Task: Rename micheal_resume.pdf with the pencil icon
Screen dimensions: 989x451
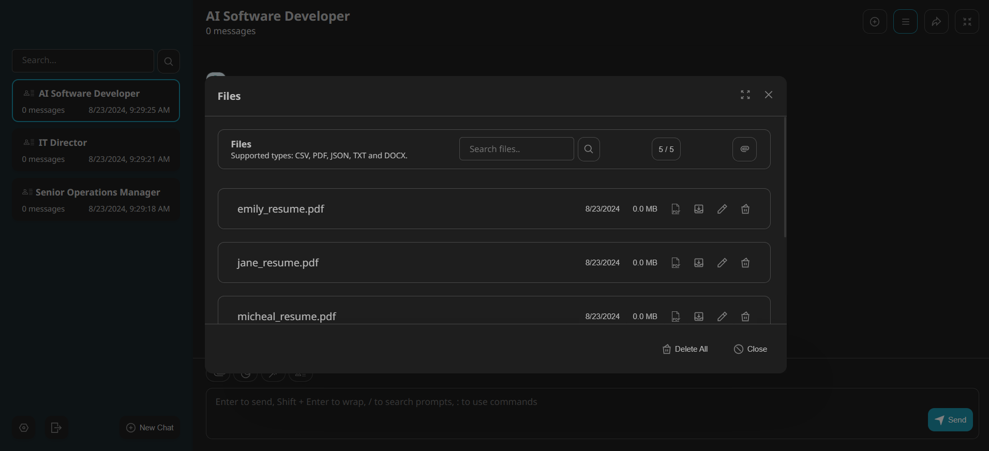Action: point(722,317)
